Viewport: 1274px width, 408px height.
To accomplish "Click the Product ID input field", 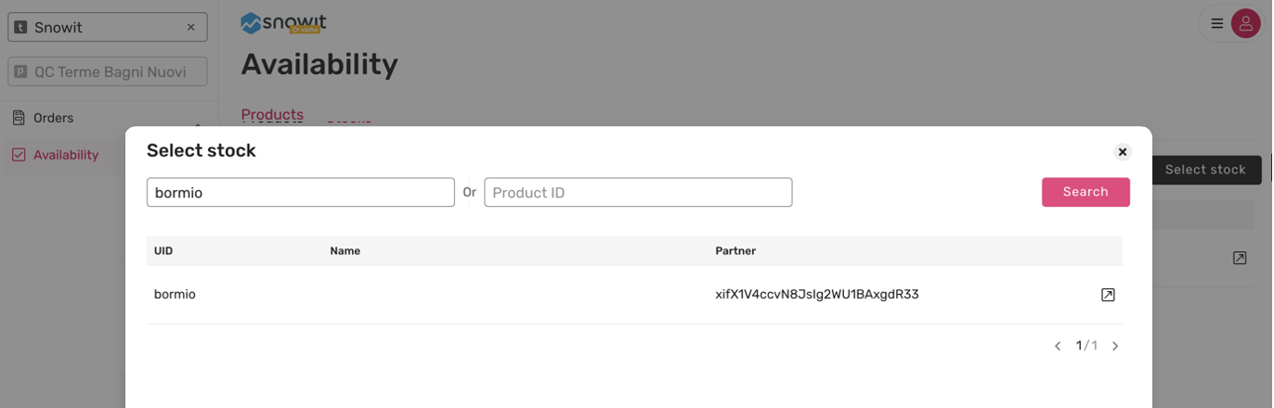I will click(638, 193).
